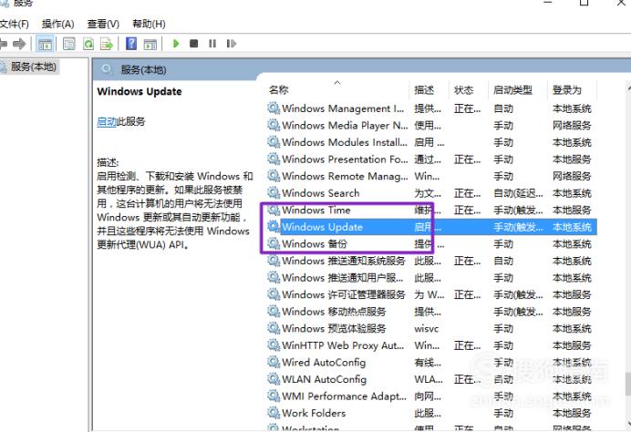Select the Windows 推送通知用户服... row

431,278
